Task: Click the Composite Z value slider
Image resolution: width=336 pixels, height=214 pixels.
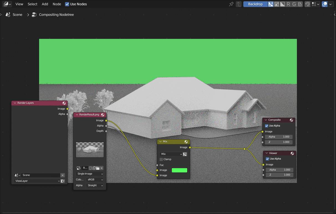Action: pyautogui.click(x=279, y=142)
